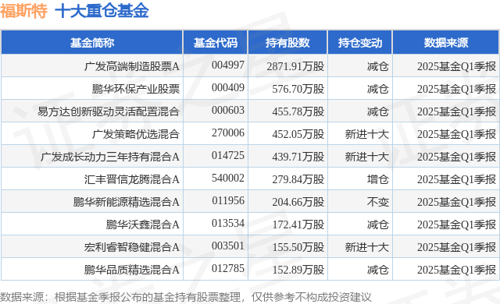Click fund code 540002
The height and width of the screenshot is (304, 500).
coord(228,178)
